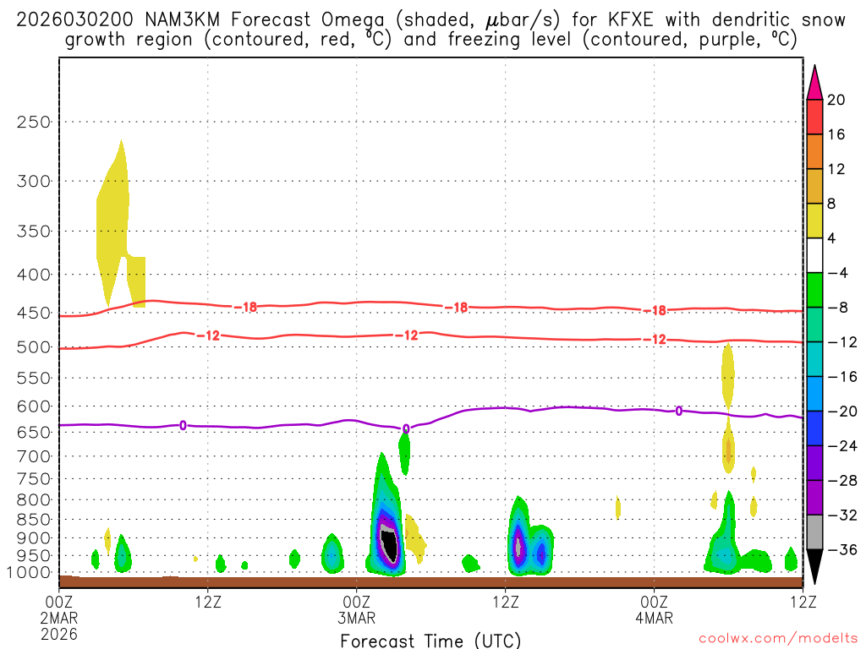The width and height of the screenshot is (866, 649).
Task: Select the '800' pressure level label
Action: point(34,500)
